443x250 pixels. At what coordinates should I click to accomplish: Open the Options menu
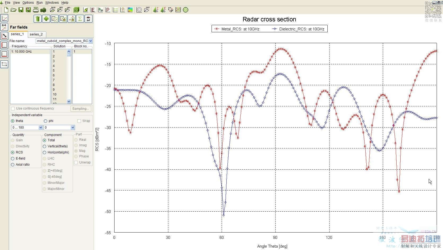pos(28,2)
